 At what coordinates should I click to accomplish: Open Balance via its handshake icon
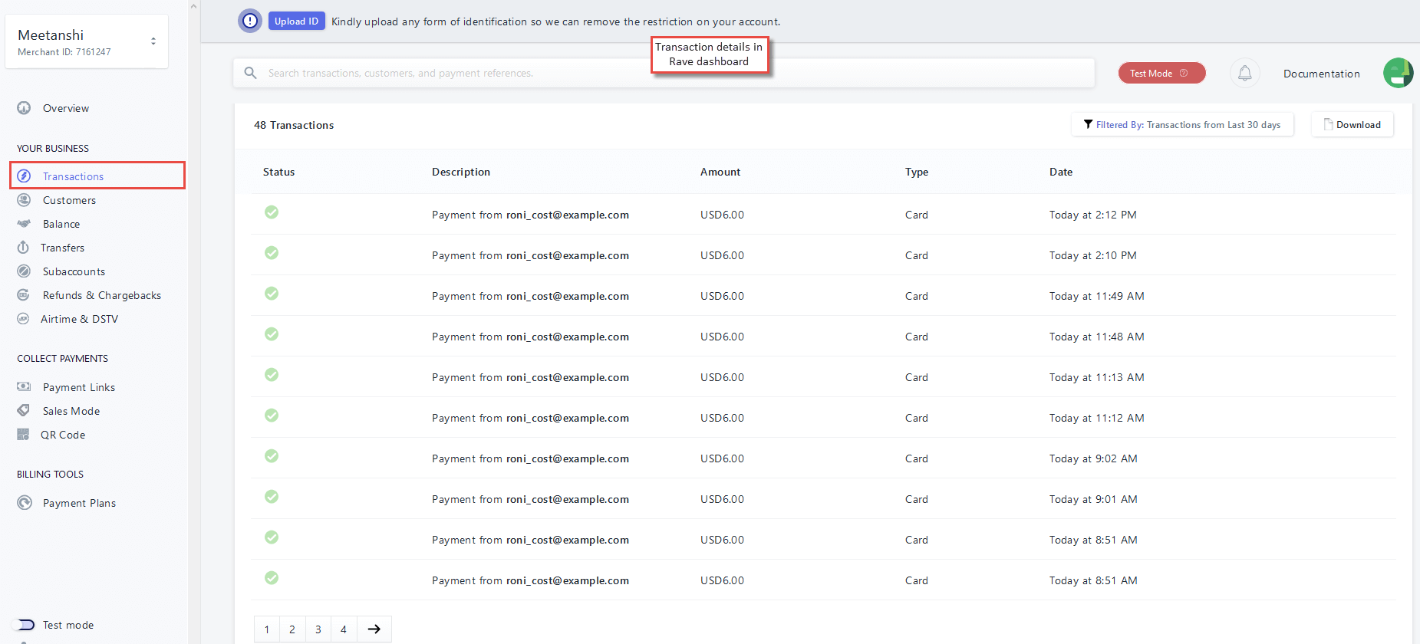point(24,224)
